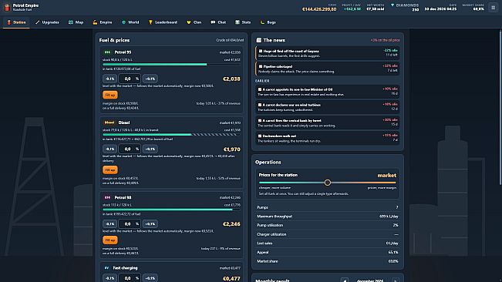502x282 pixels.
Task: Click the Diamonds gem icon
Action: (393, 5)
